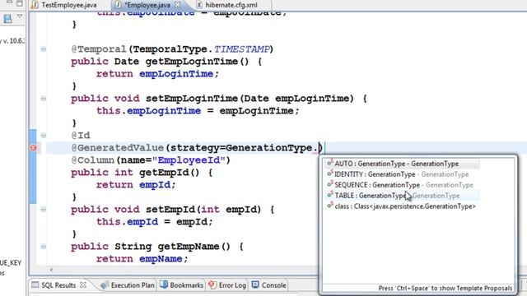Click the Java file icon on *Employee.java tab
Image resolution: width=527 pixels, height=296 pixels.
pyautogui.click(x=118, y=5)
